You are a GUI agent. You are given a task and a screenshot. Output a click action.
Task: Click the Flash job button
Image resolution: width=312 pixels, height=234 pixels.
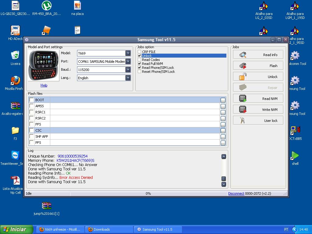coord(258,66)
